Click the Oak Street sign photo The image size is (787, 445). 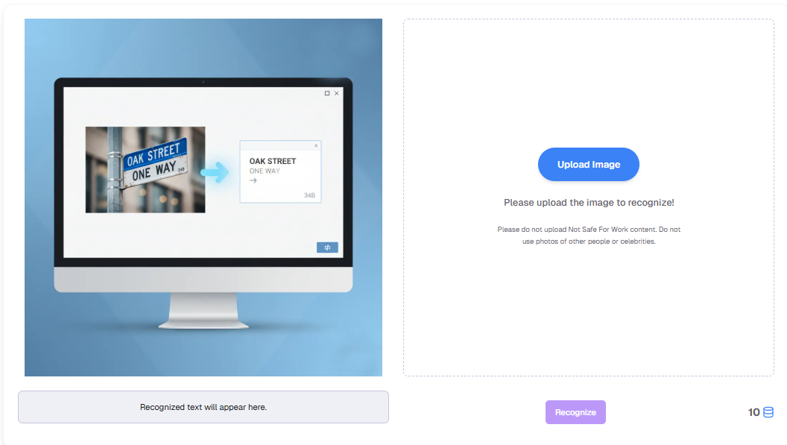145,170
